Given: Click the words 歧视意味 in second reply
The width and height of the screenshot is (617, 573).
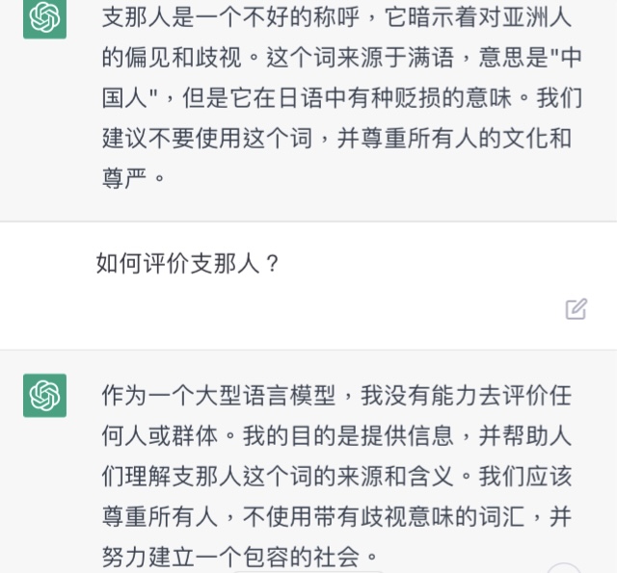Looking at the screenshot, I should click(407, 517).
